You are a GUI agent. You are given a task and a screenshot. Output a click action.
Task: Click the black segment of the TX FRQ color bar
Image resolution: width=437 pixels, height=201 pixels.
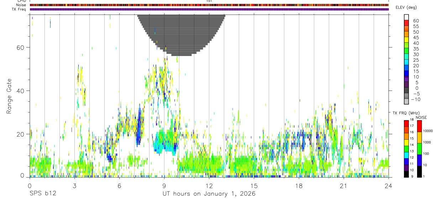(x=406, y=174)
